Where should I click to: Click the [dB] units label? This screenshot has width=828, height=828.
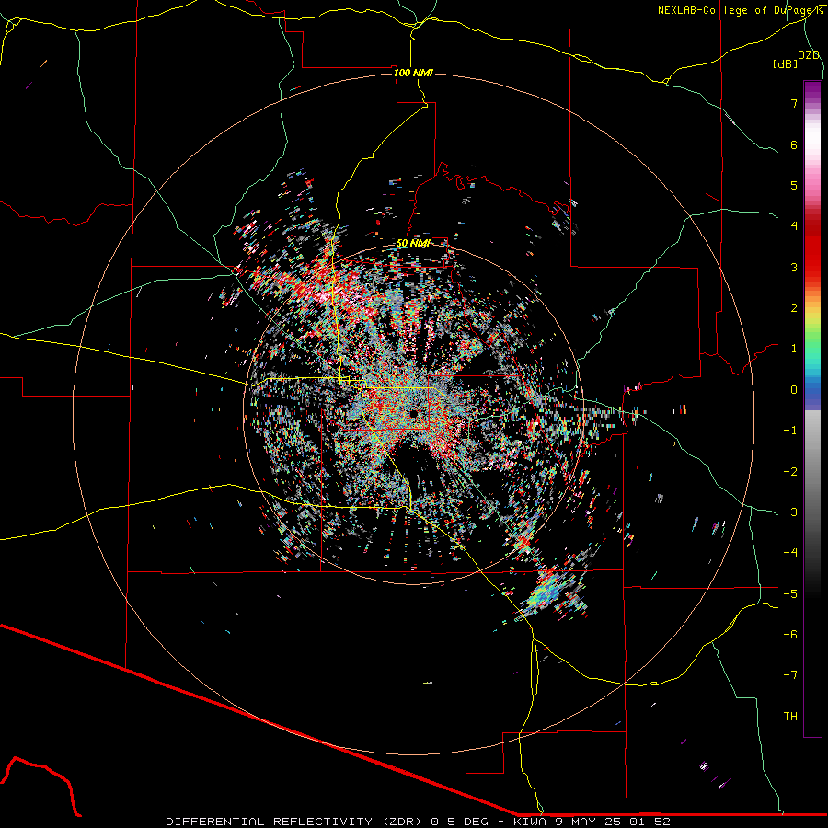[x=786, y=63]
